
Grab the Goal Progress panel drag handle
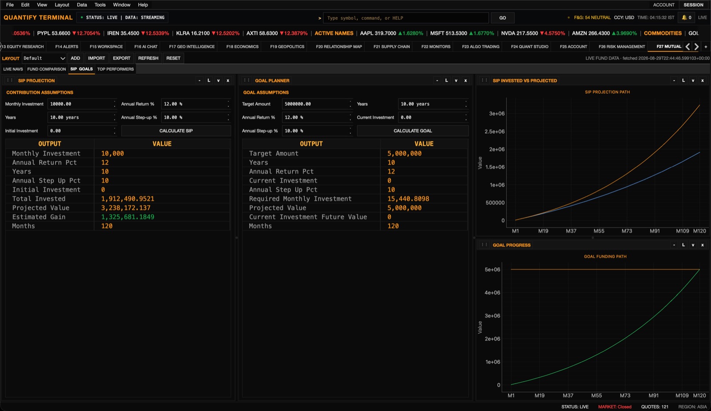tap(484, 245)
